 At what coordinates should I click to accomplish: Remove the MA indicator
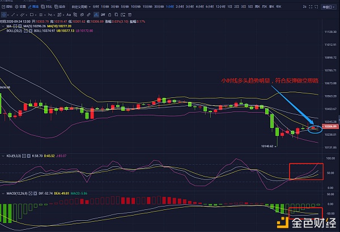[x=20, y=26]
